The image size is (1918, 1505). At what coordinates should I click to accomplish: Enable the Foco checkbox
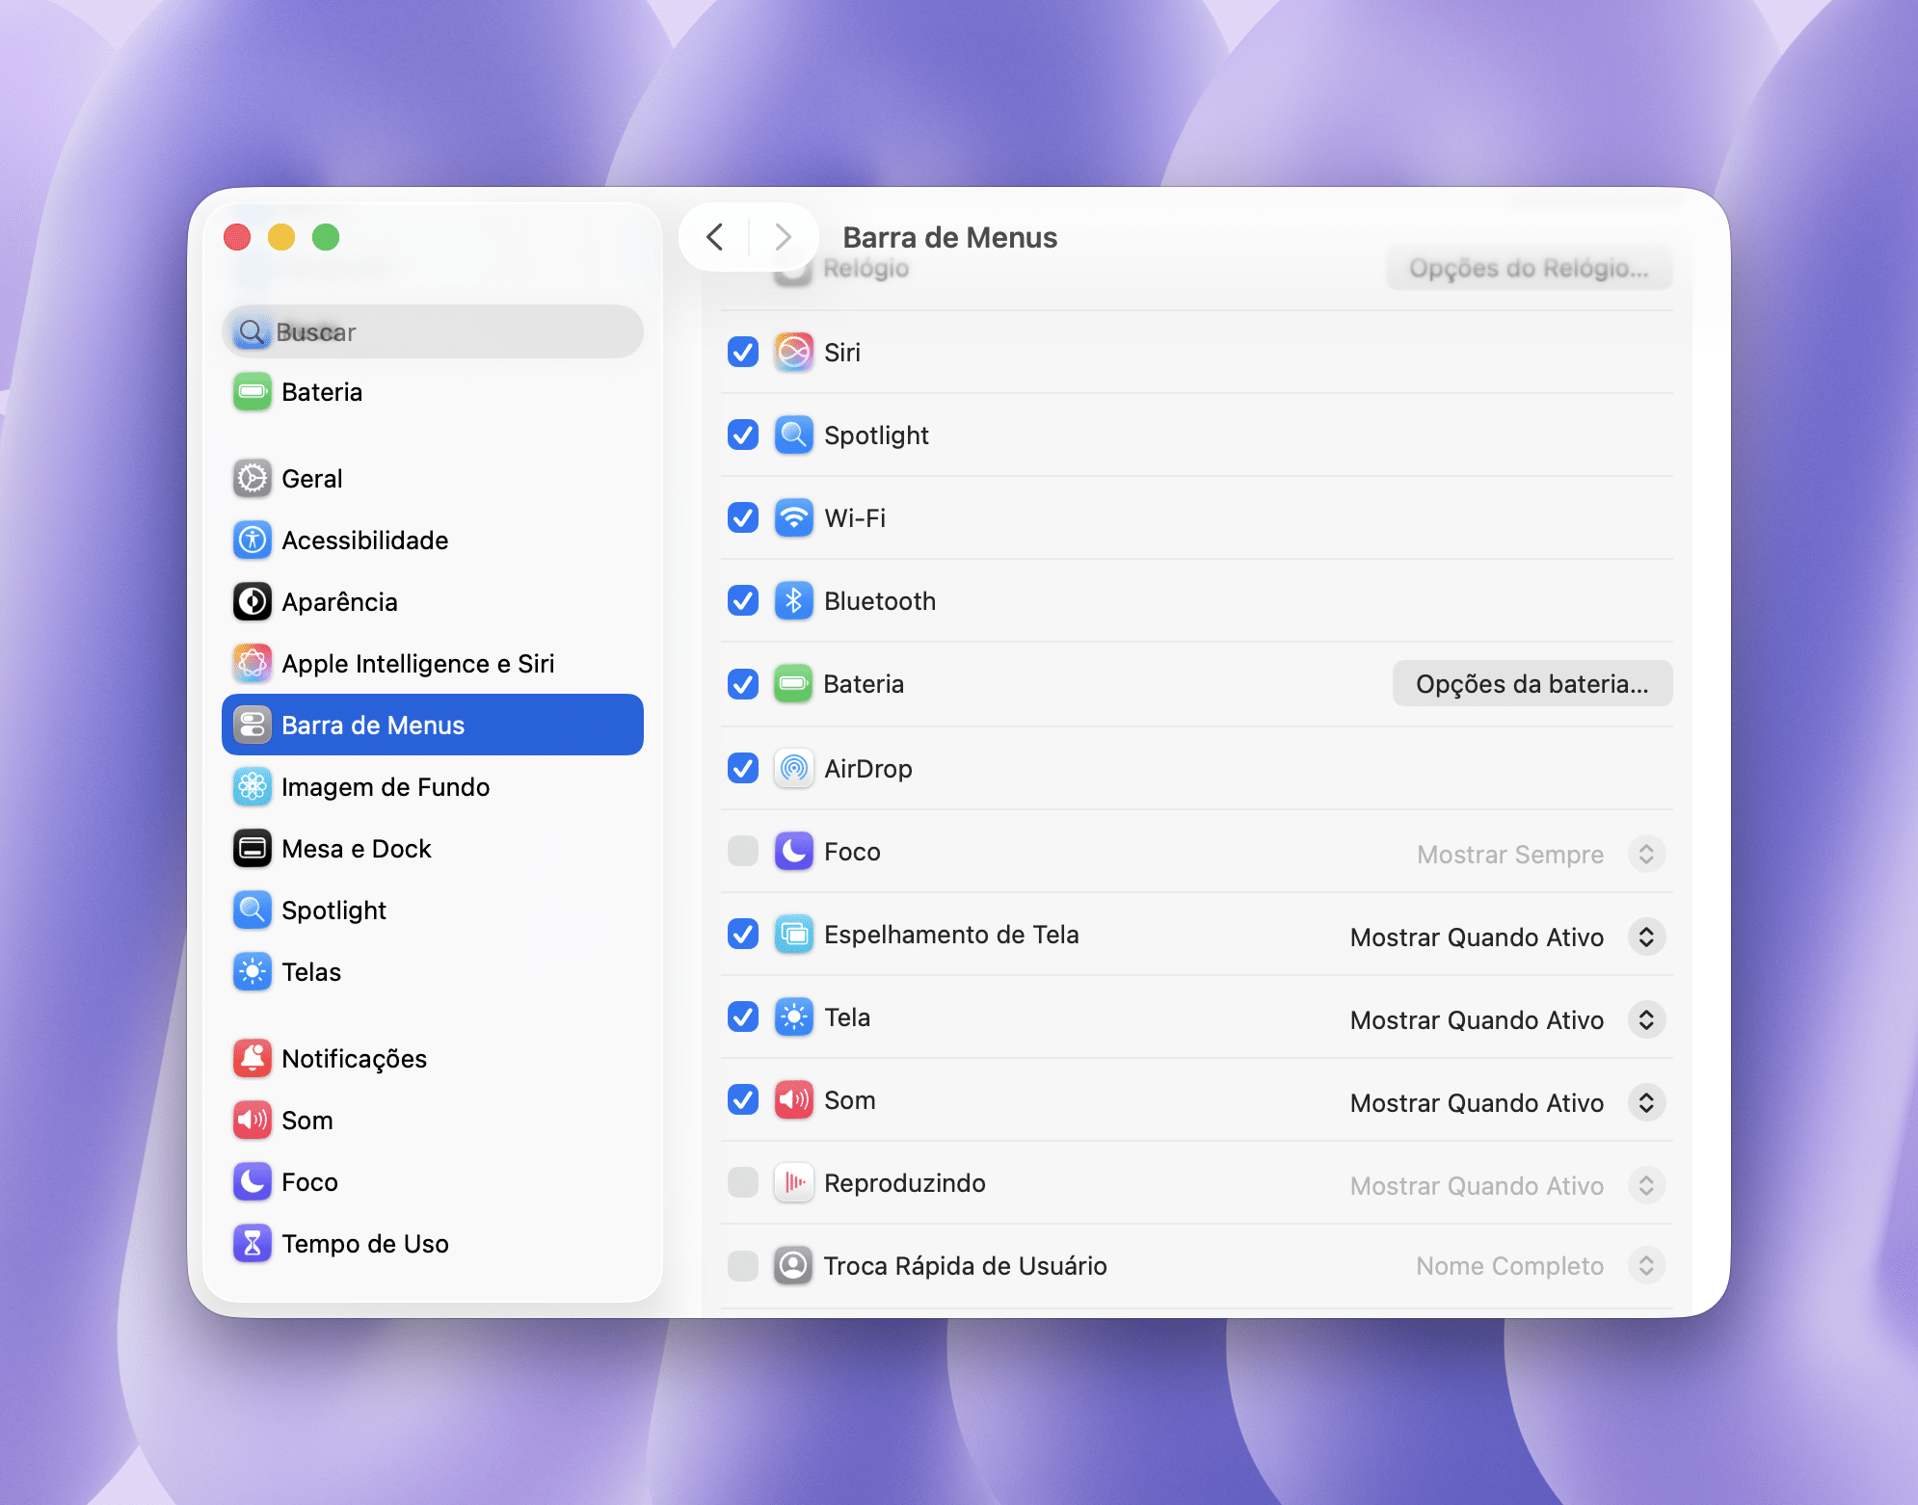[x=743, y=852]
